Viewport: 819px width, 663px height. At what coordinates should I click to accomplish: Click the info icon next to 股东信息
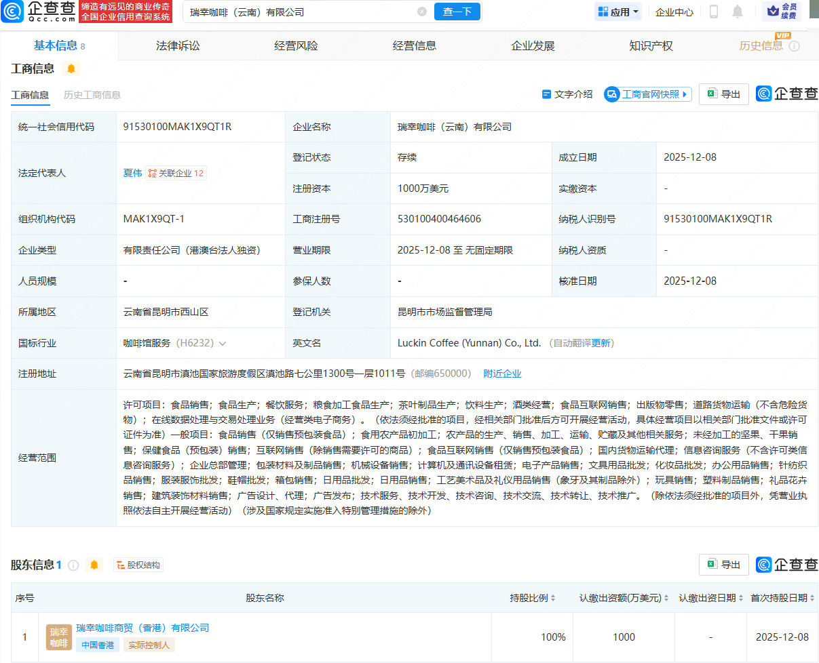(73, 565)
